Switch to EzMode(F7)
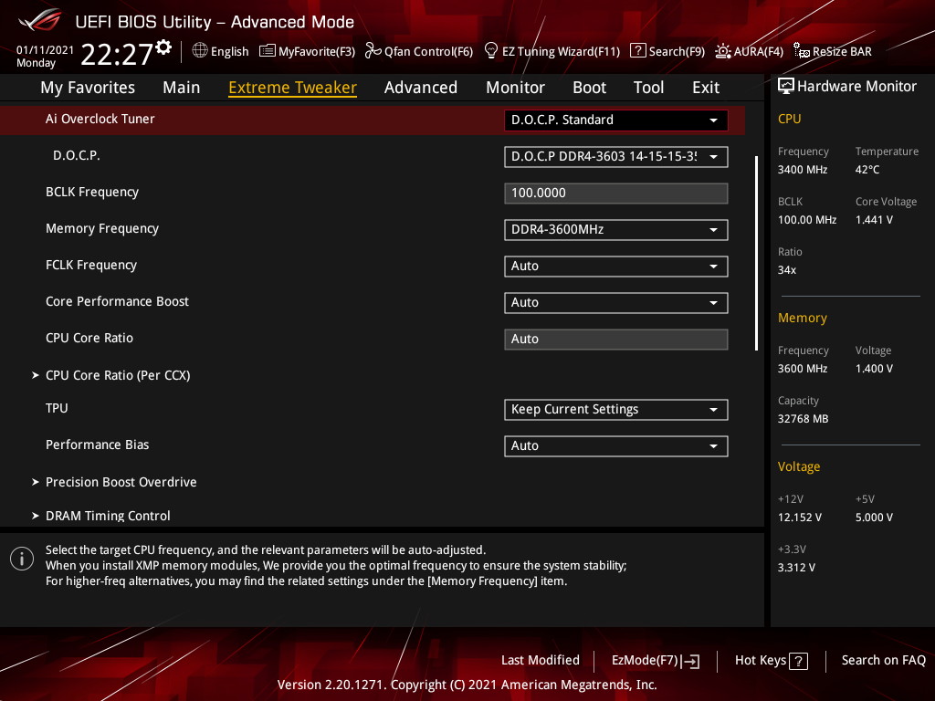The image size is (935, 701). pyautogui.click(x=655, y=661)
